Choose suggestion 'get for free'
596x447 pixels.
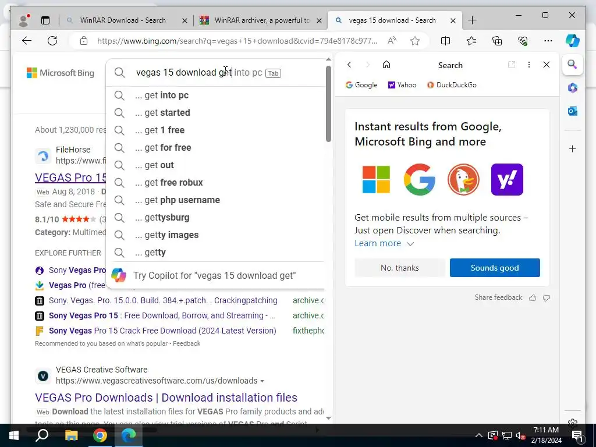(x=216, y=147)
